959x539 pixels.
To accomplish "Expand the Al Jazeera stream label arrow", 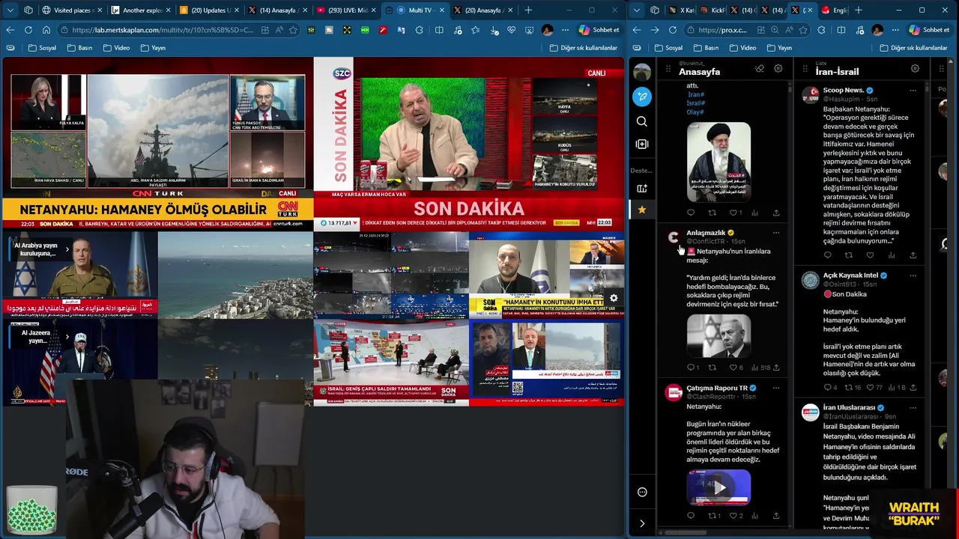I will 67,337.
